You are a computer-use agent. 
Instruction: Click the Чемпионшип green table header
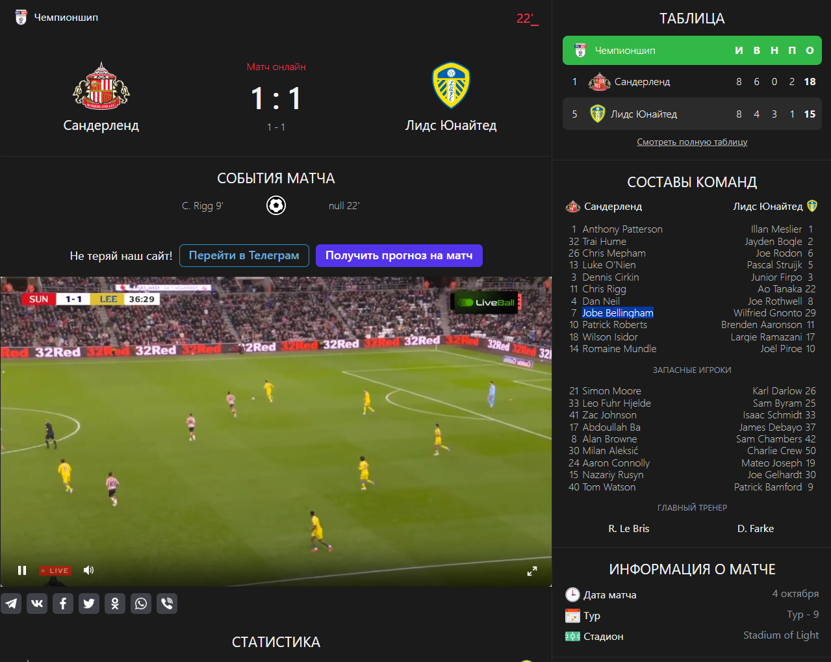click(x=692, y=51)
